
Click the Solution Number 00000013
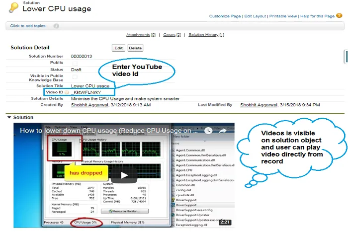tap(82, 56)
